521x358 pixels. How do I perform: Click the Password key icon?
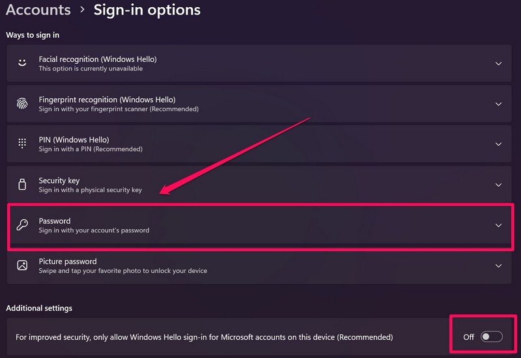point(22,225)
